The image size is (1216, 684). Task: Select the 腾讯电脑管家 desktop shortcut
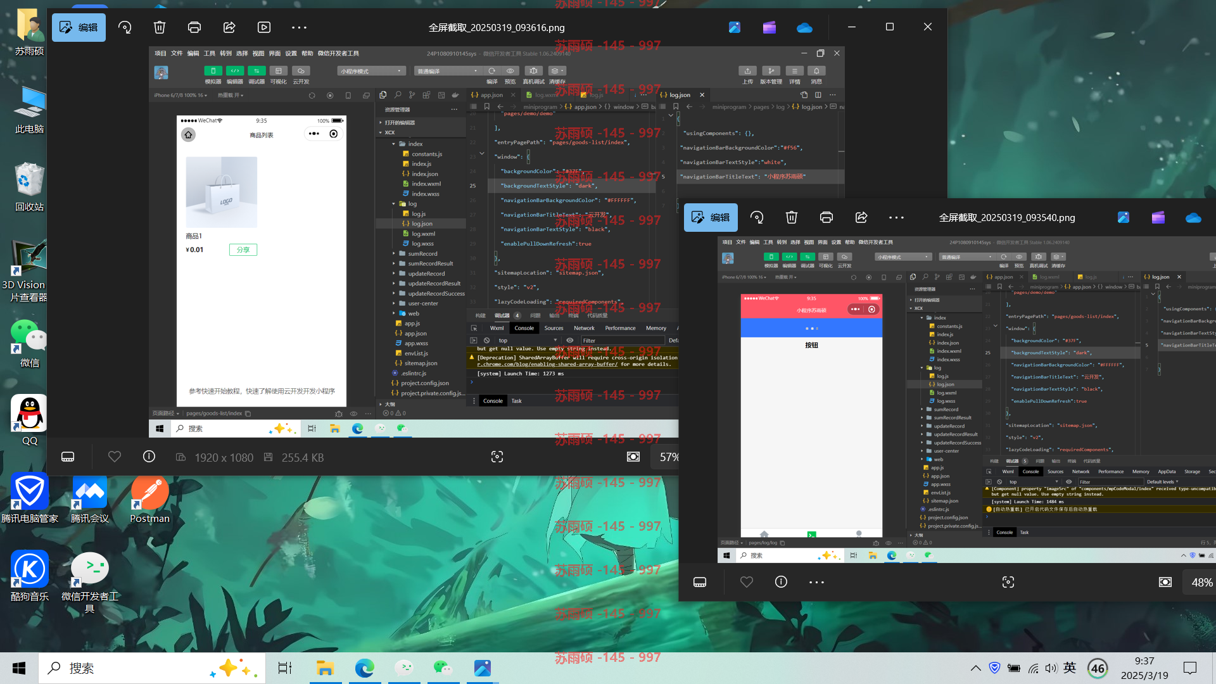coord(29,498)
